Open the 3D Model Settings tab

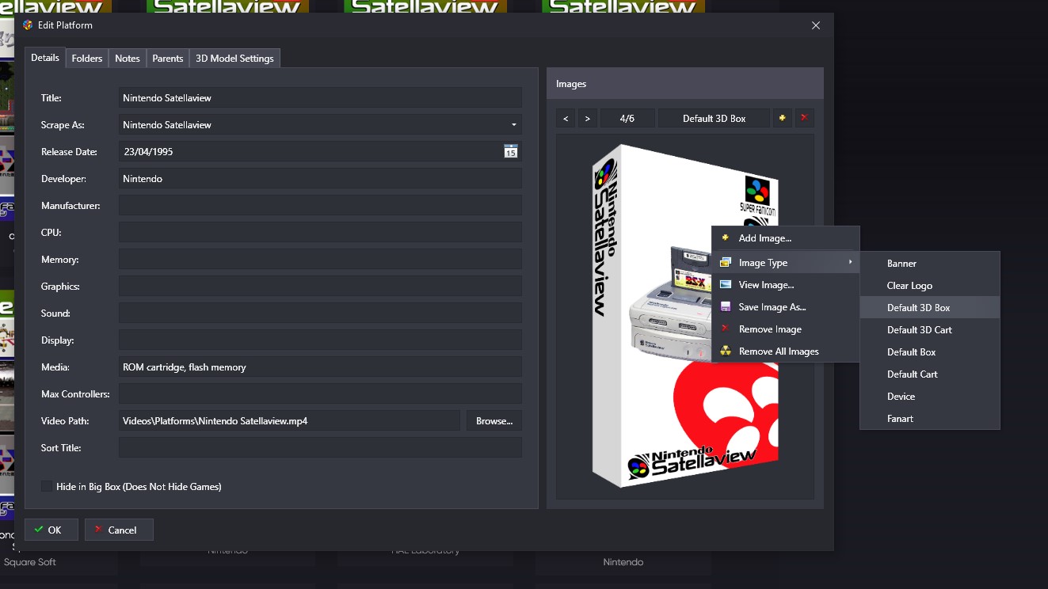coord(234,58)
